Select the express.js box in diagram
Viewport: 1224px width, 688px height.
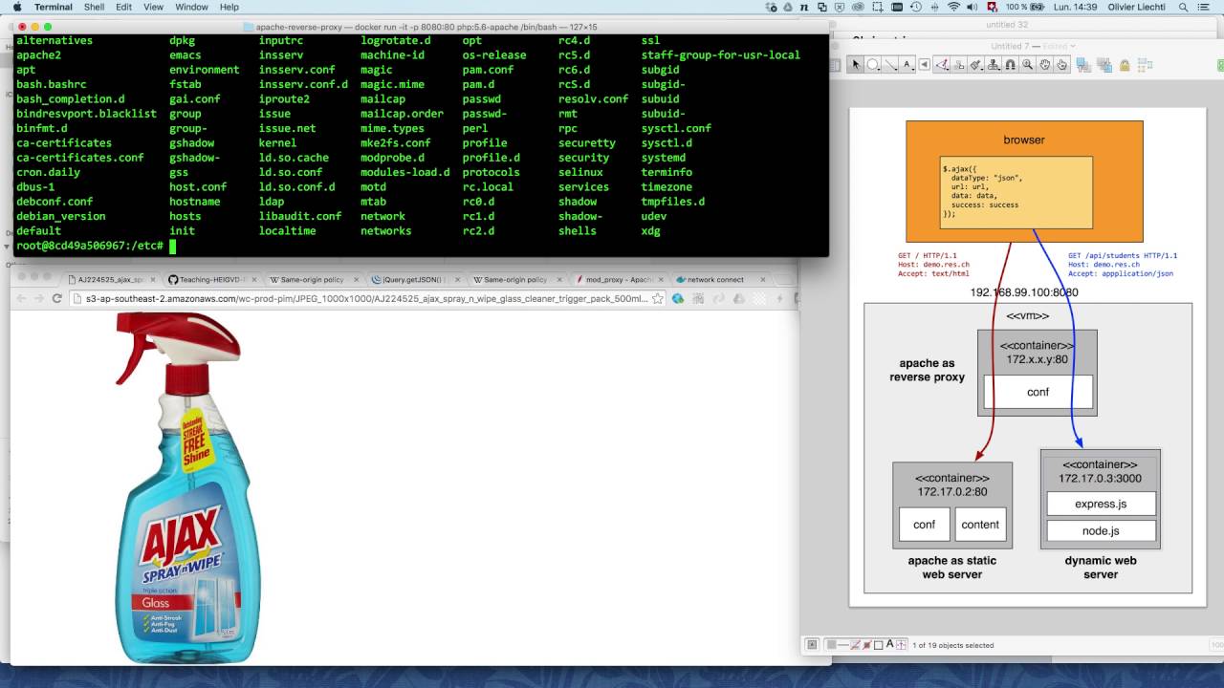pyautogui.click(x=1101, y=504)
